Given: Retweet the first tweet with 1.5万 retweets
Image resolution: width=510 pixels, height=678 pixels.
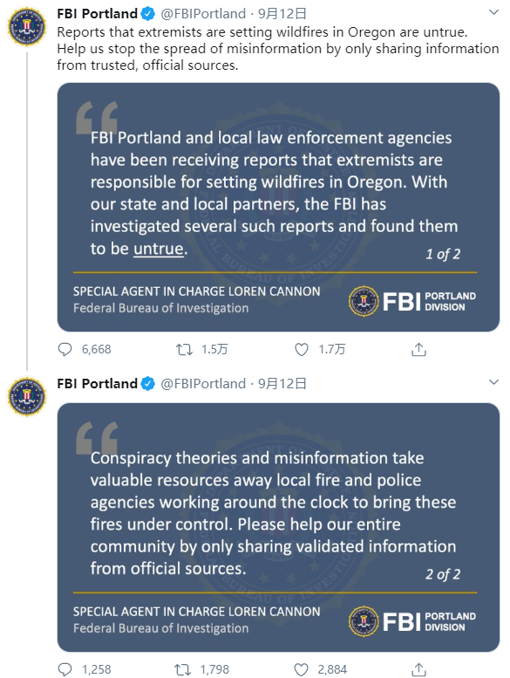Looking at the screenshot, I should click(x=184, y=349).
